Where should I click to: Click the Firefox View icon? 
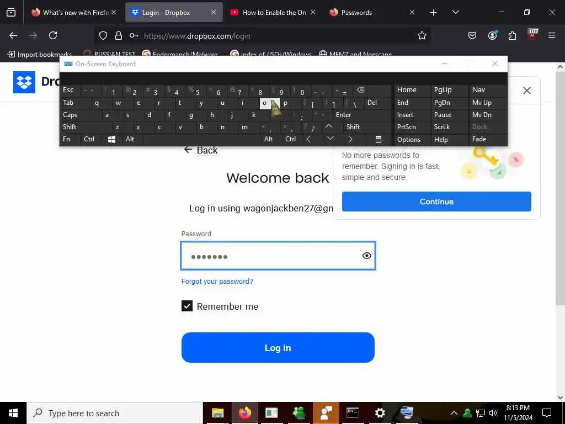(x=11, y=13)
